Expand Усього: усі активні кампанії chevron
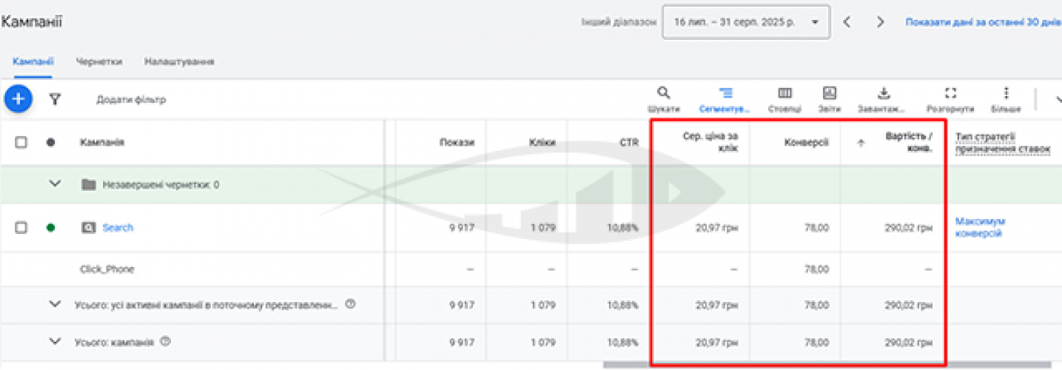Screen dimensions: 1062x370 55,304
